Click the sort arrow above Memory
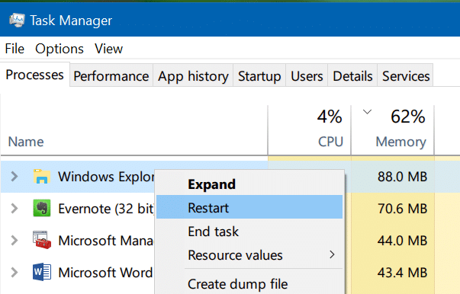This screenshot has width=460, height=294. point(367,111)
